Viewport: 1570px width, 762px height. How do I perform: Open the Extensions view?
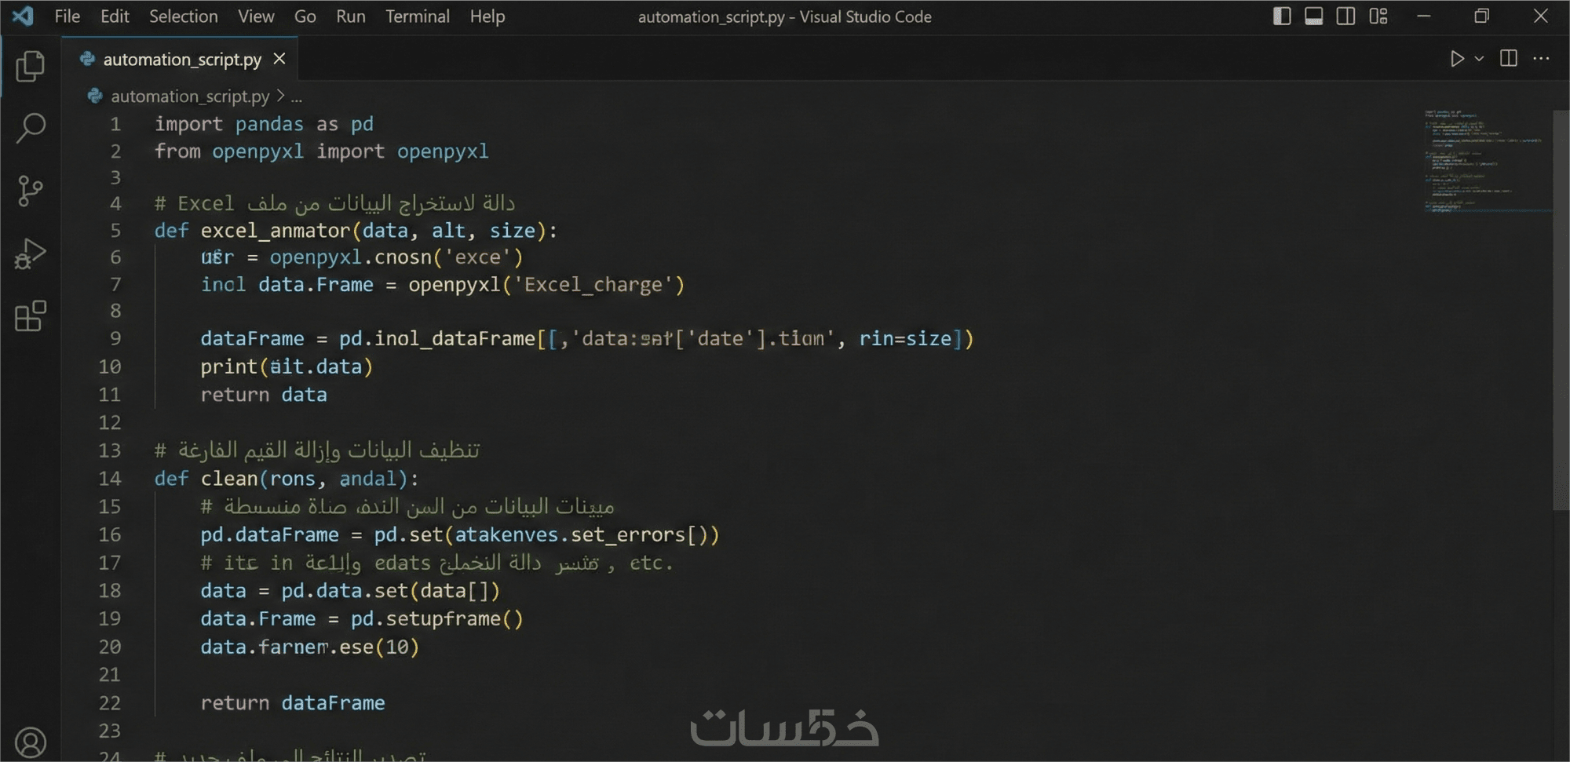point(30,316)
